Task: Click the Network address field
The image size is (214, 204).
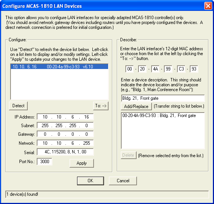Action: [65, 143]
